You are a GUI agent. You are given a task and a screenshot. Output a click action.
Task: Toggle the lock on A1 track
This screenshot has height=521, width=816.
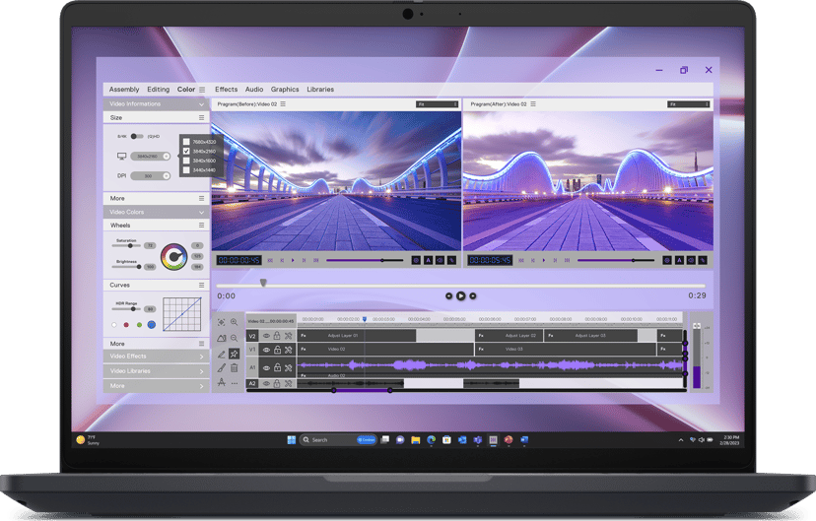tap(277, 367)
